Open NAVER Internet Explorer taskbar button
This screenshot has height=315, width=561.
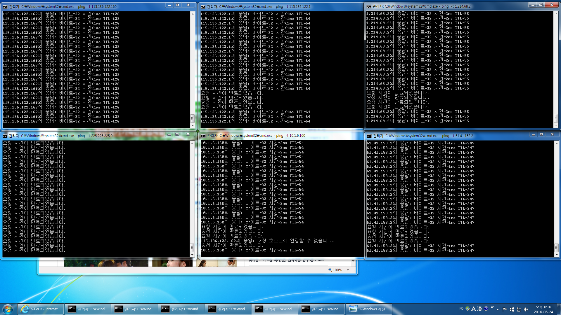tap(41, 309)
